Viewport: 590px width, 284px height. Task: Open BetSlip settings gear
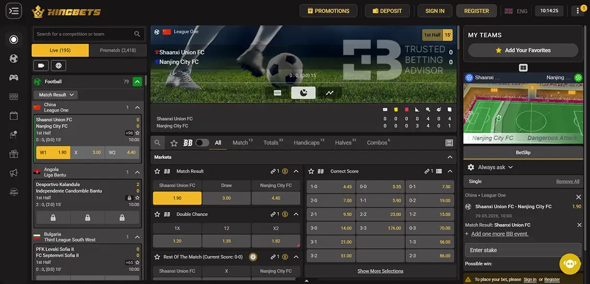pyautogui.click(x=471, y=167)
